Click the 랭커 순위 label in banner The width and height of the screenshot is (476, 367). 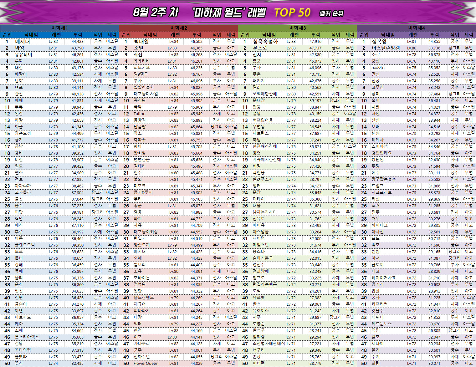point(331,13)
